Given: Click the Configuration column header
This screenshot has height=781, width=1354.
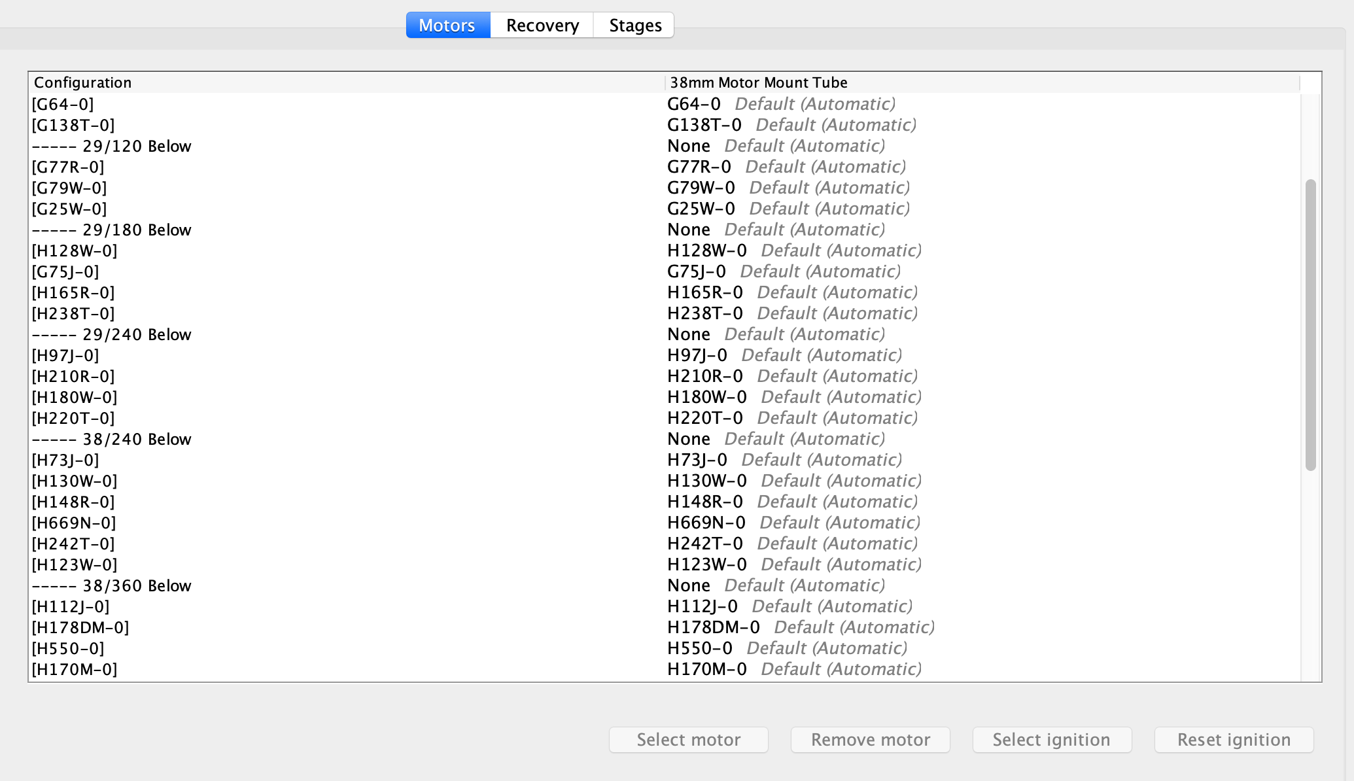Looking at the screenshot, I should [x=83, y=82].
